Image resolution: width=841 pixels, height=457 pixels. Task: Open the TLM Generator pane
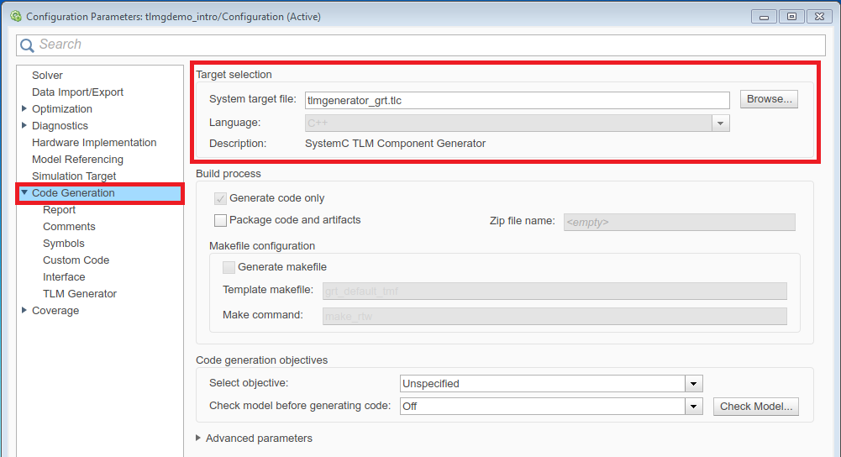80,294
